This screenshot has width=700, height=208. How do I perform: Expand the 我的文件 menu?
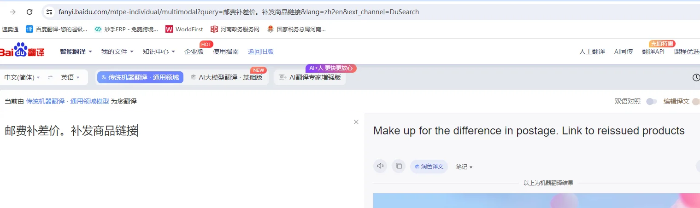(118, 52)
